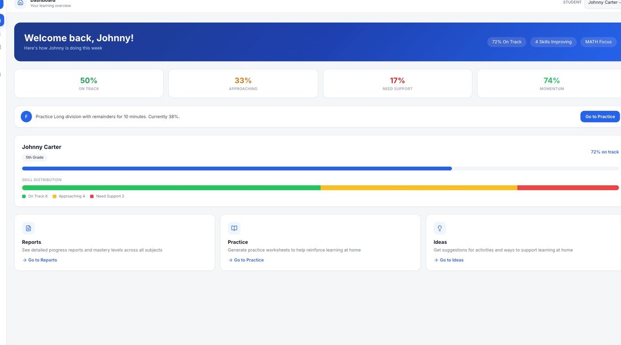Image resolution: width=621 pixels, height=345 pixels.
Task: Open the Go to Ideas link
Action: (x=449, y=260)
